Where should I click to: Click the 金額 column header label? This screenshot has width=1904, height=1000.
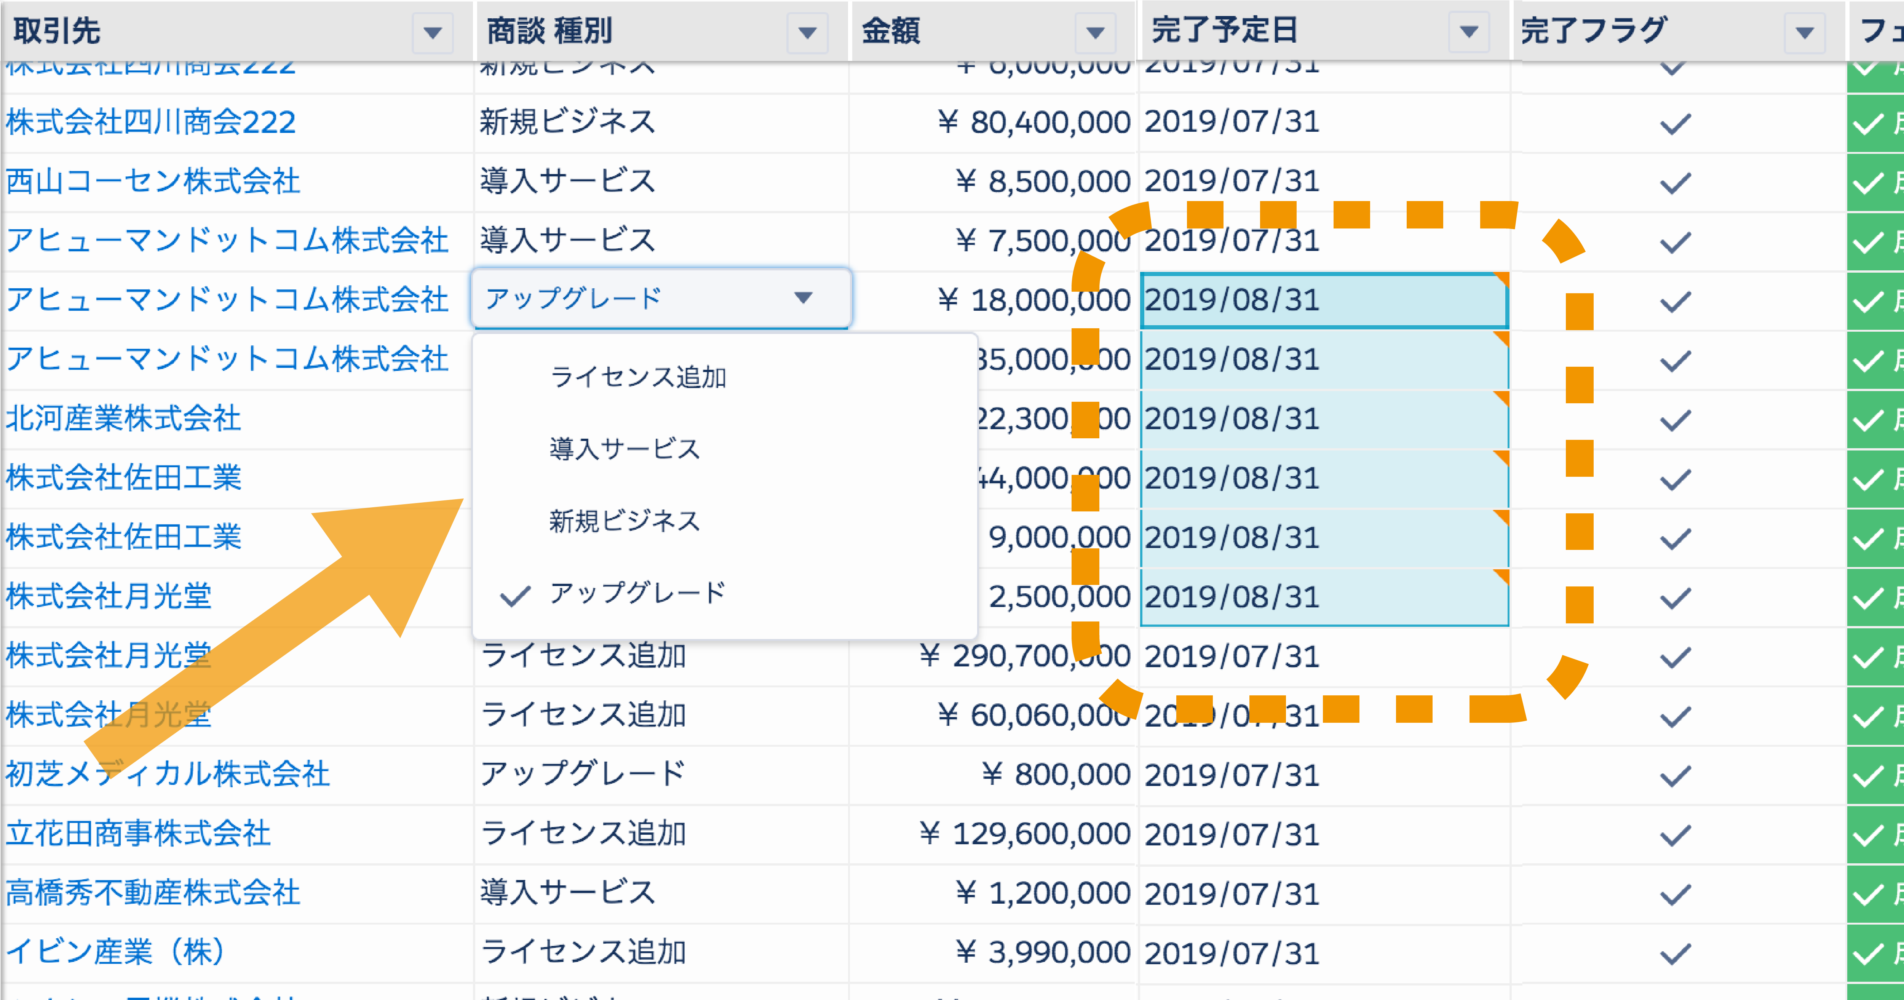click(x=891, y=31)
